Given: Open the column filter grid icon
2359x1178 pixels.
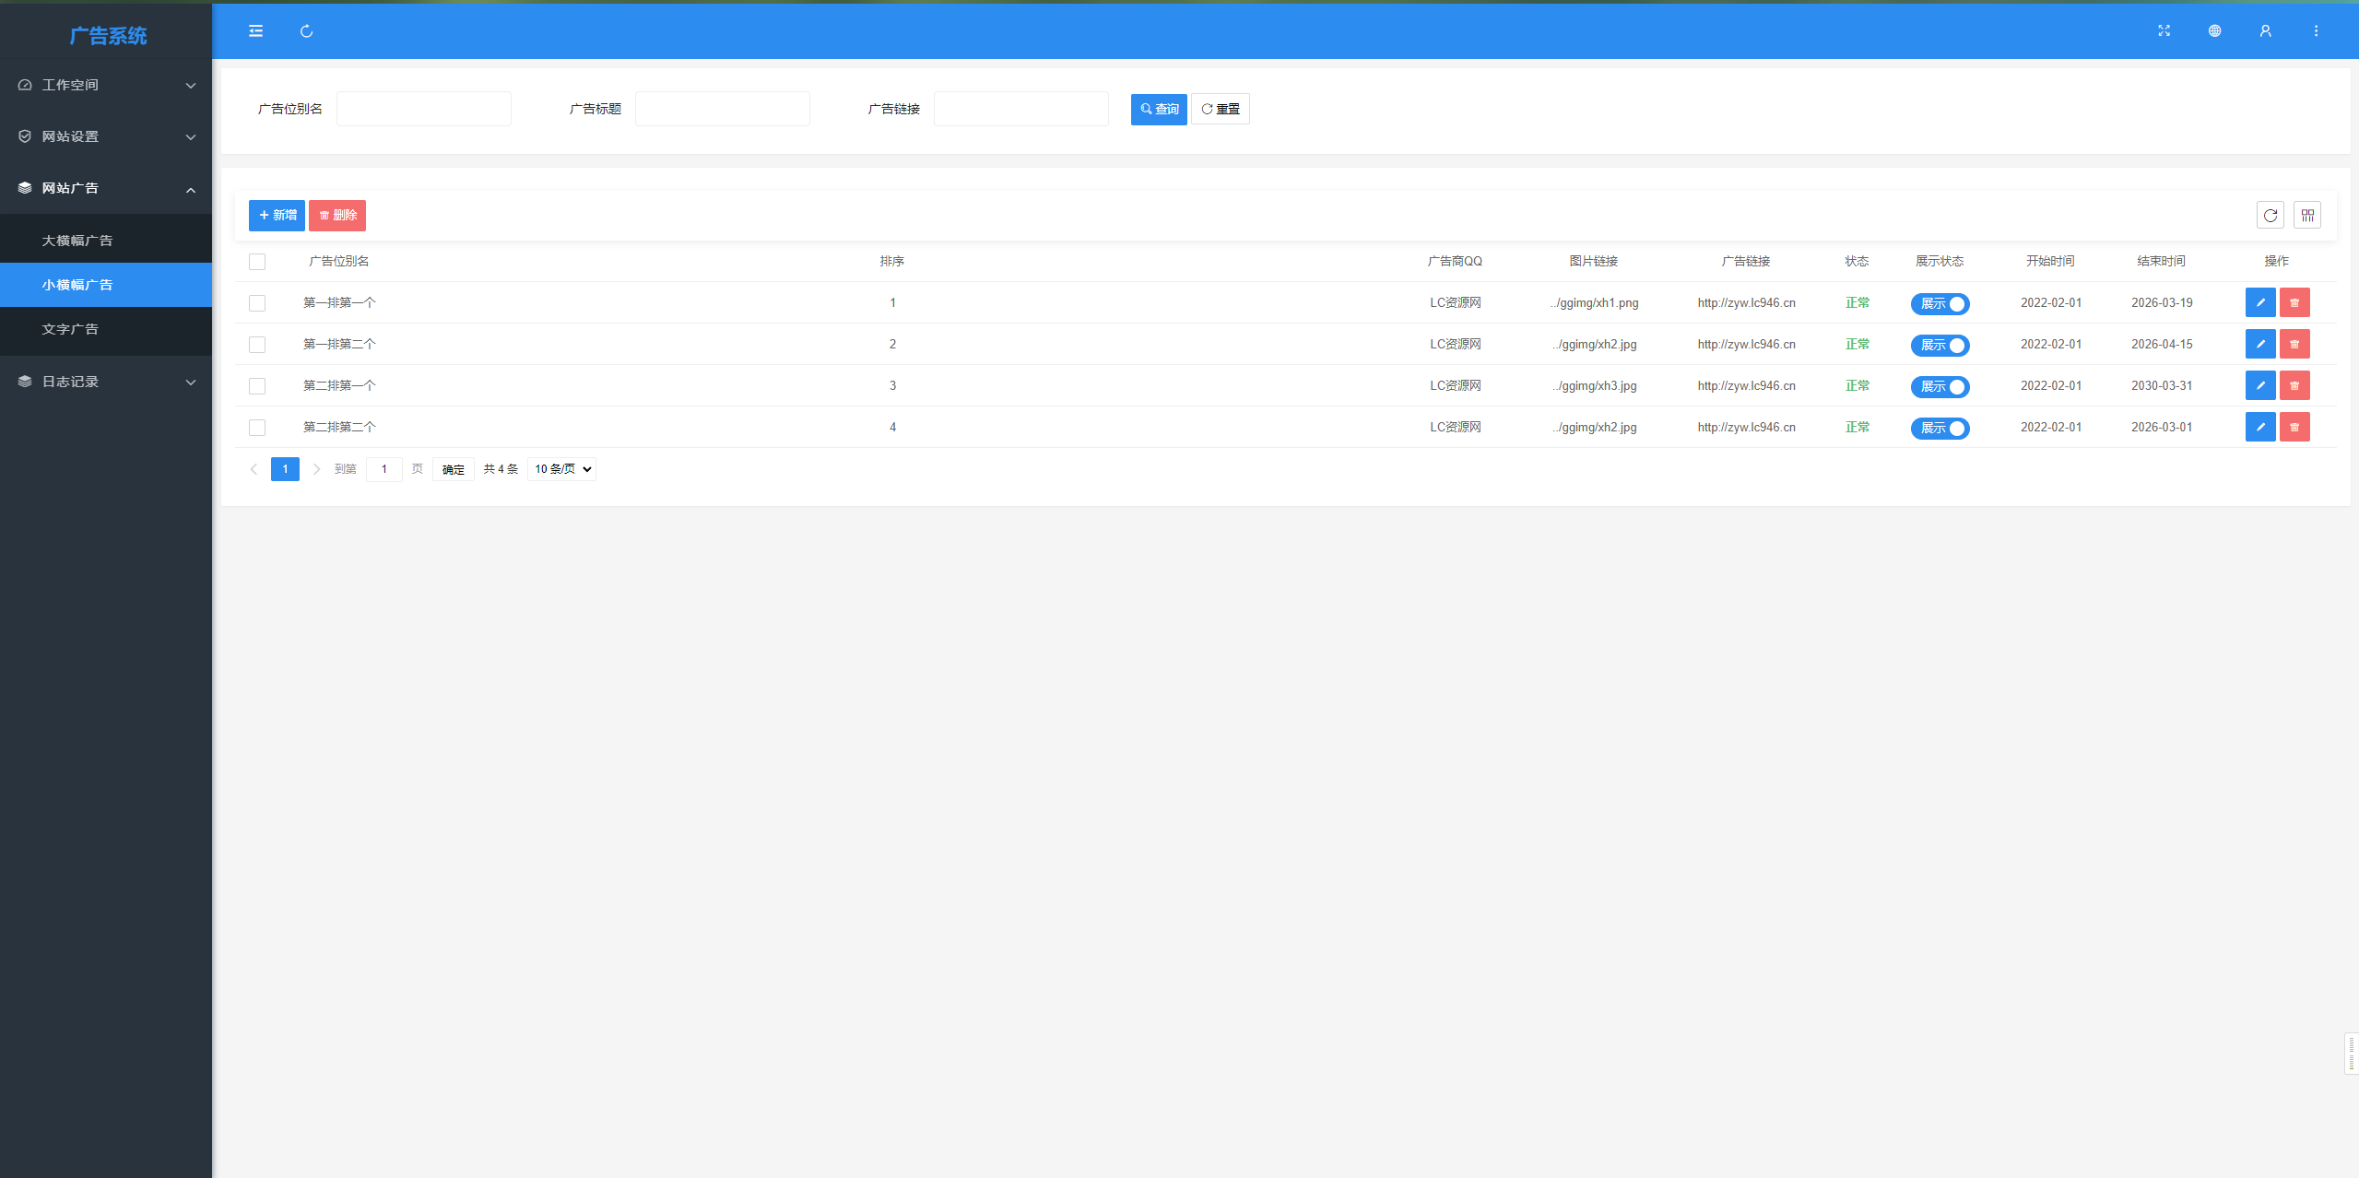Looking at the screenshot, I should click(2307, 215).
